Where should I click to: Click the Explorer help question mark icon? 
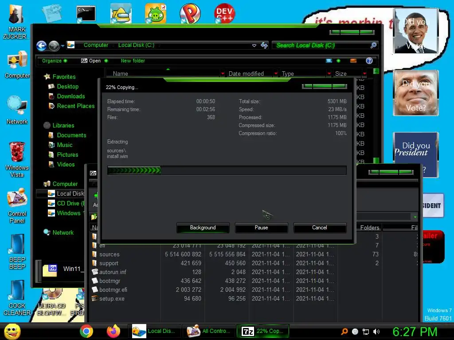369,61
